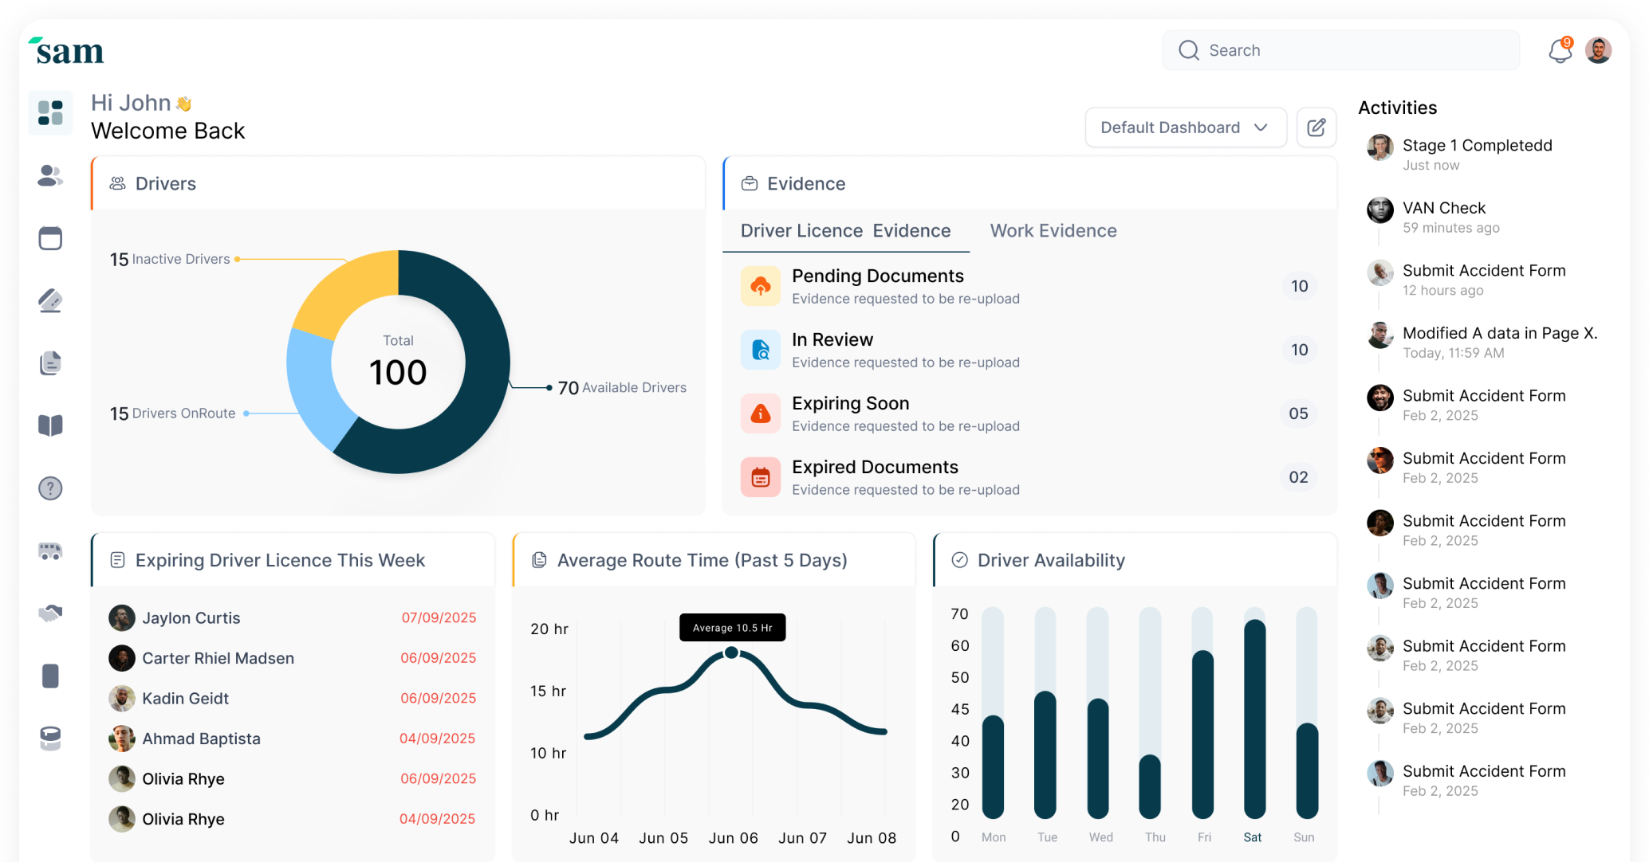Screen dimensions: 1649x862
Task: Click the Jun 06 peak point marker
Action: (731, 653)
